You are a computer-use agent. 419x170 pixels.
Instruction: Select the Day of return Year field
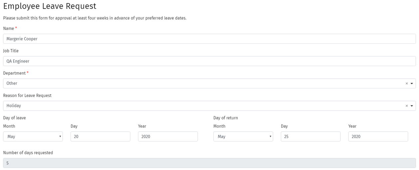click(x=378, y=136)
